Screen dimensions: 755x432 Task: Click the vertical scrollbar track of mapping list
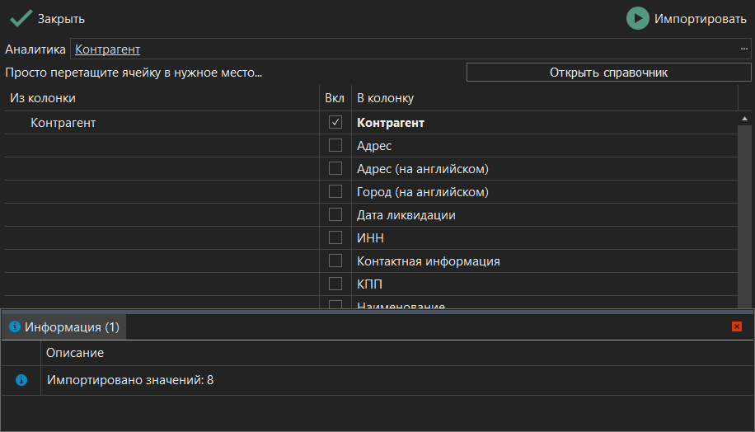(744, 217)
